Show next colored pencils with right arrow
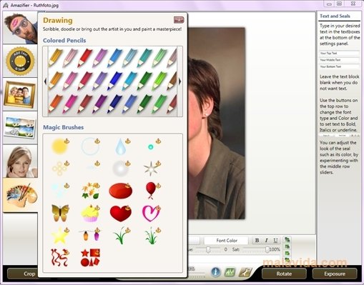This screenshot has width=364, height=285. pos(180,81)
